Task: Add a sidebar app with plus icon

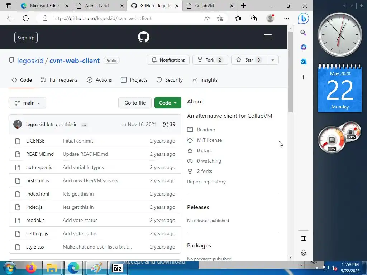Action: pos(303,77)
